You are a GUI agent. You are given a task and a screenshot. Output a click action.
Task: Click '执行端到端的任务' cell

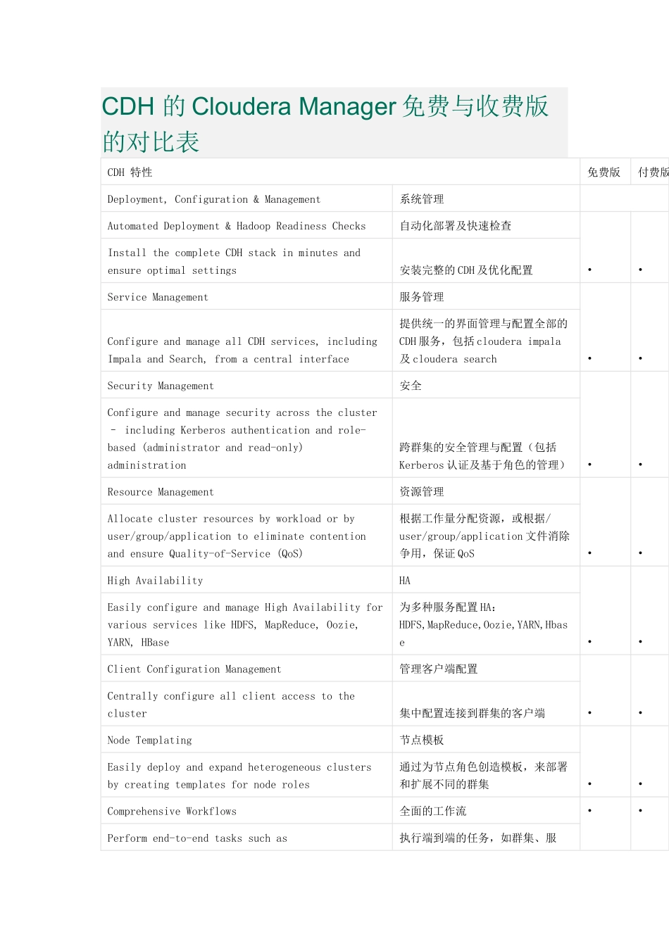[486, 838]
